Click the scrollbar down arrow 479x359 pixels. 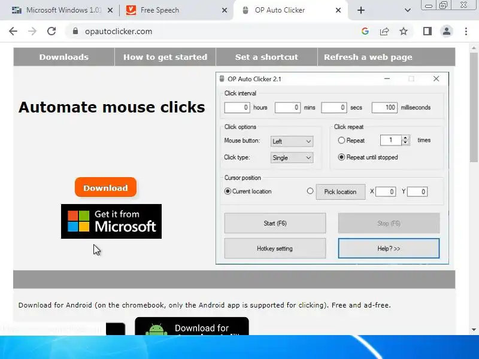pyautogui.click(x=474, y=330)
